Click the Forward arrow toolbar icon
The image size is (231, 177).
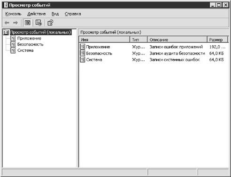(x=15, y=23)
